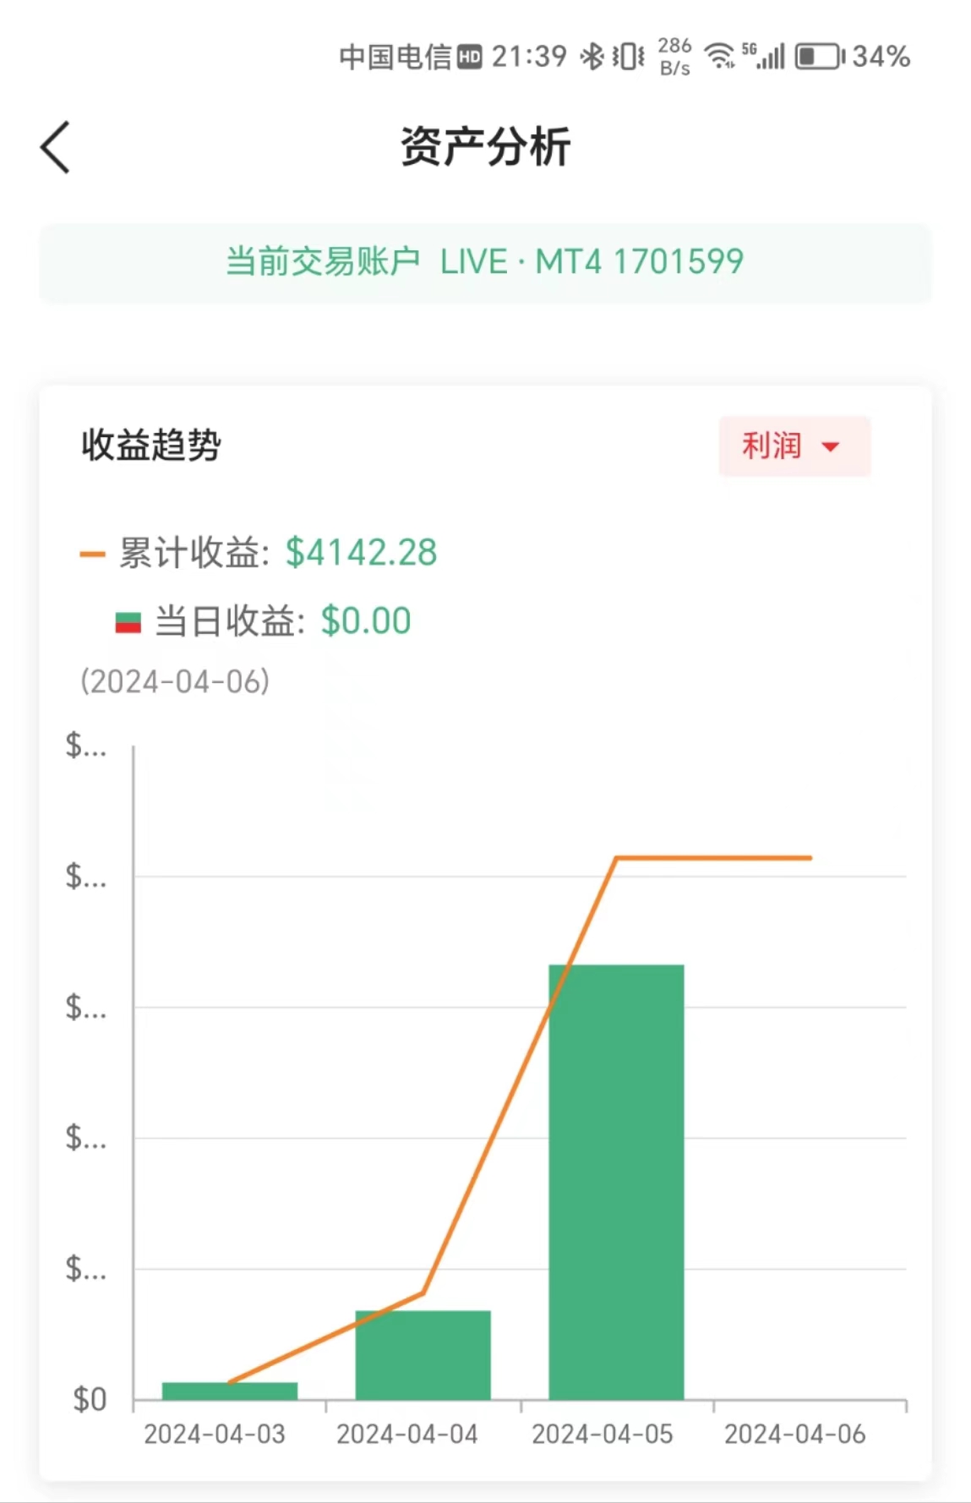Select the 2024-04-04 green bar
This screenshot has height=1503, width=971.
423,1354
